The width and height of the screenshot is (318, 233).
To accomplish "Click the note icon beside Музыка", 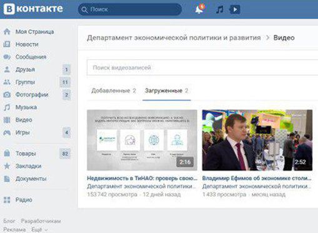I will tap(7, 107).
